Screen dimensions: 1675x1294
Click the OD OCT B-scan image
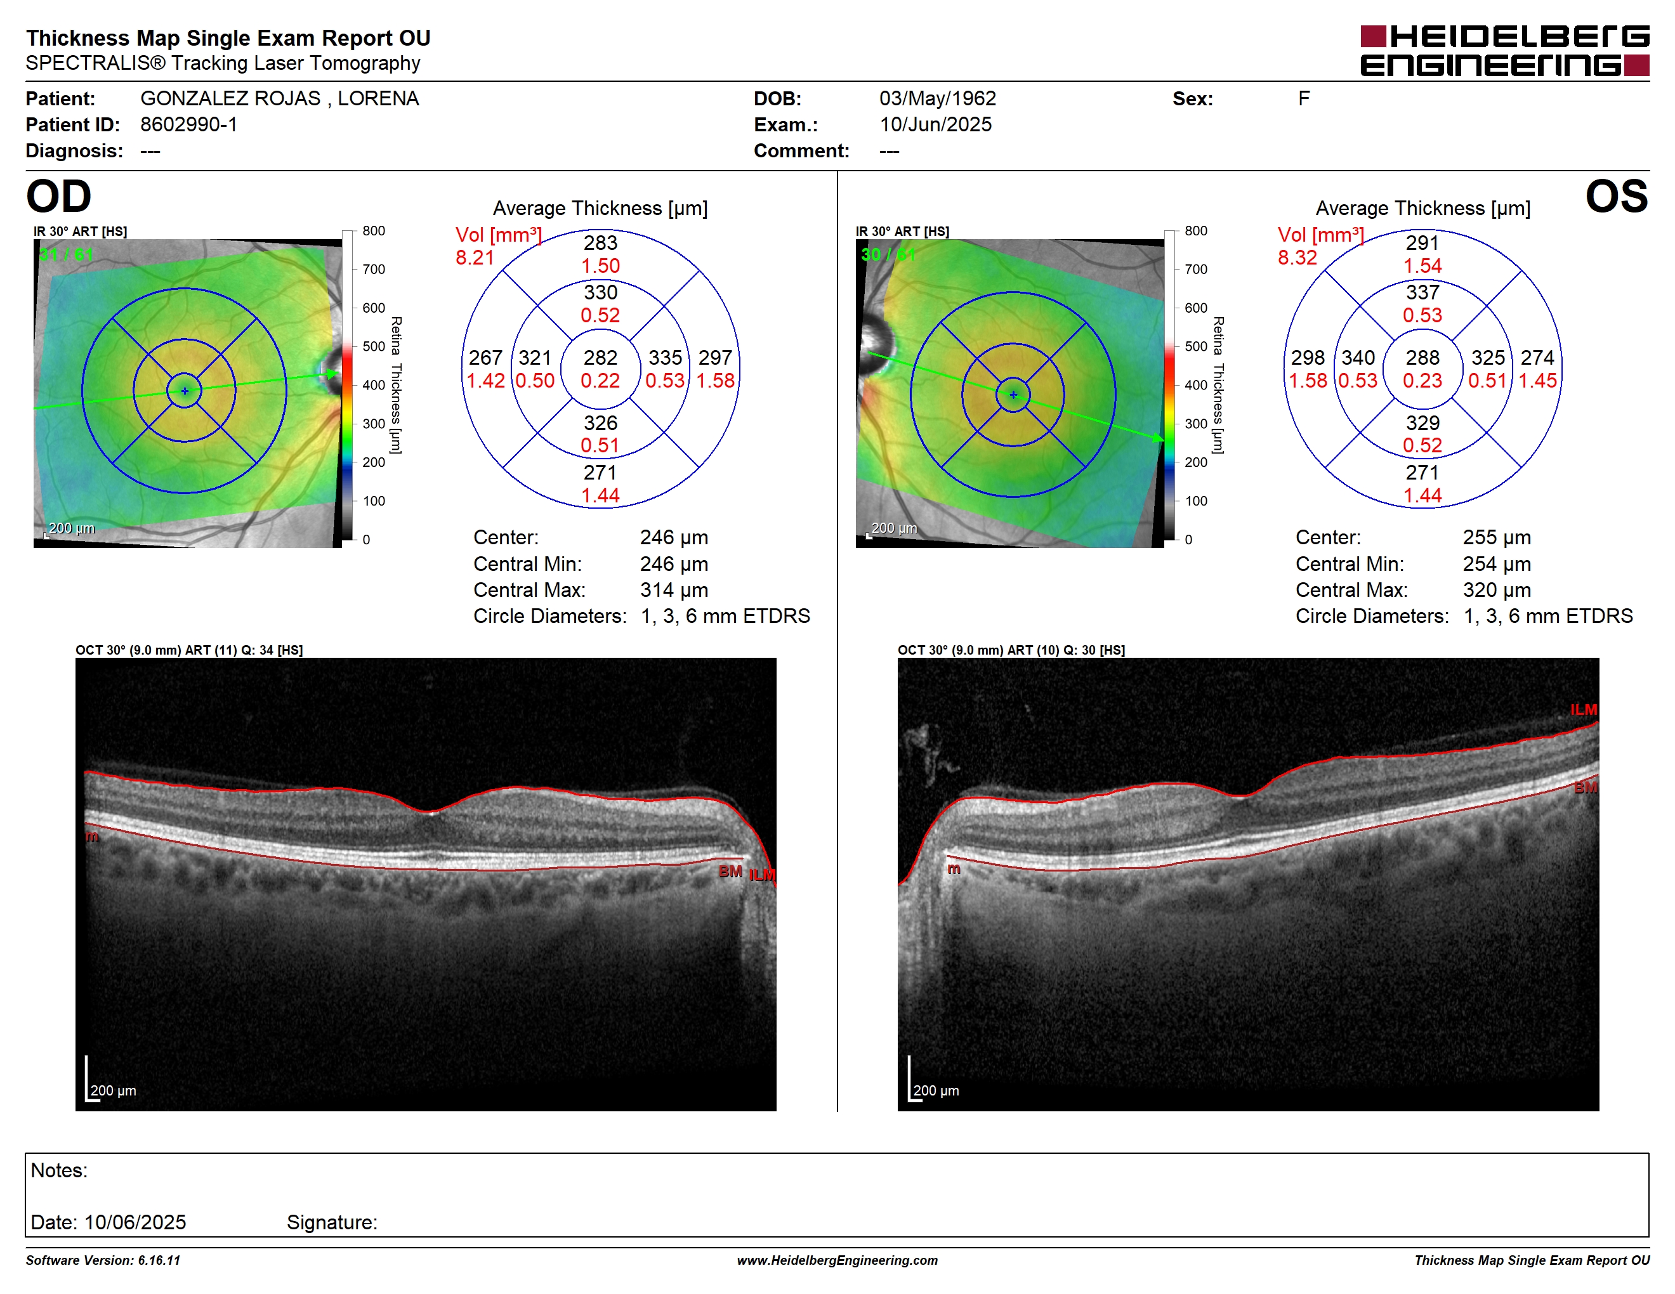pos(426,884)
